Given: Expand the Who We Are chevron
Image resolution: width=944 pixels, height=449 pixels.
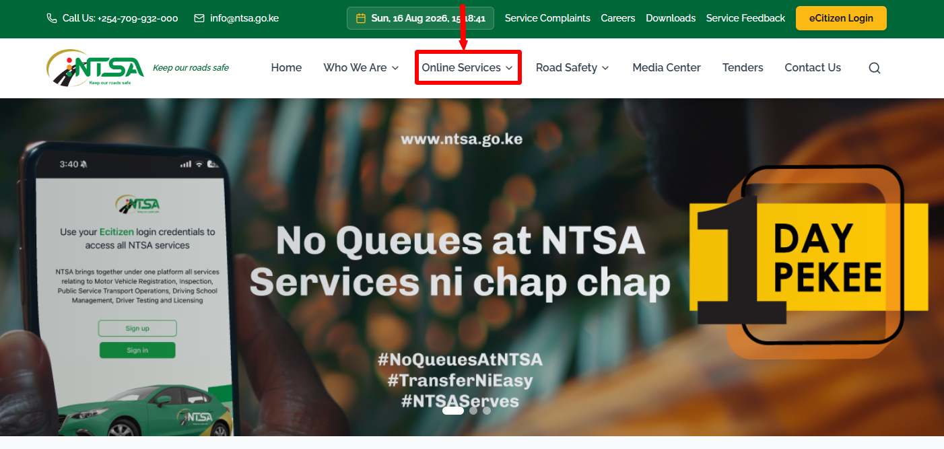Looking at the screenshot, I should pyautogui.click(x=395, y=68).
